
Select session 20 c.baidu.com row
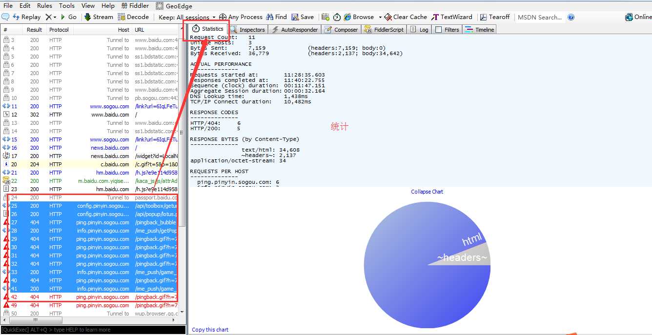pos(90,164)
